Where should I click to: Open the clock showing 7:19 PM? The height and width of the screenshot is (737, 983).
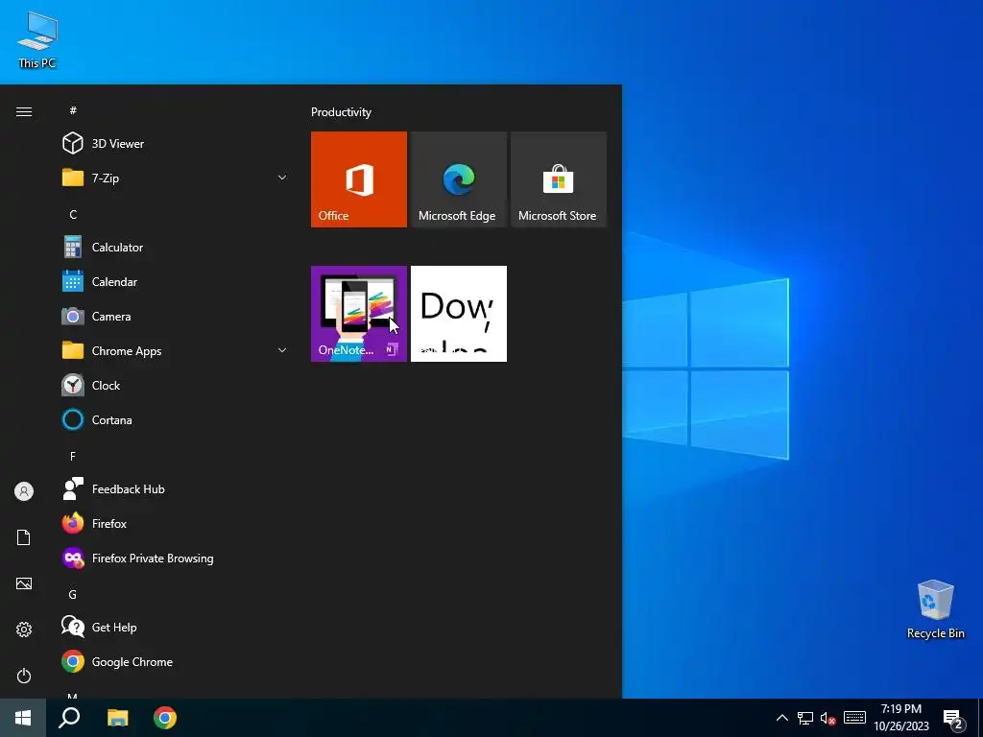click(900, 718)
